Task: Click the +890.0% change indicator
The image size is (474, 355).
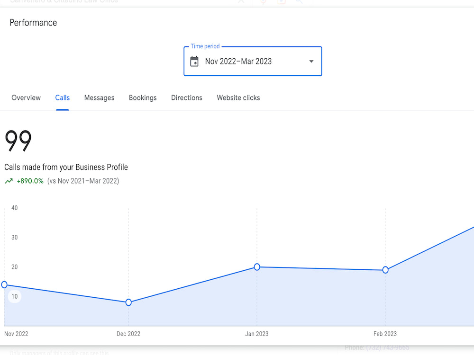Action: point(30,181)
